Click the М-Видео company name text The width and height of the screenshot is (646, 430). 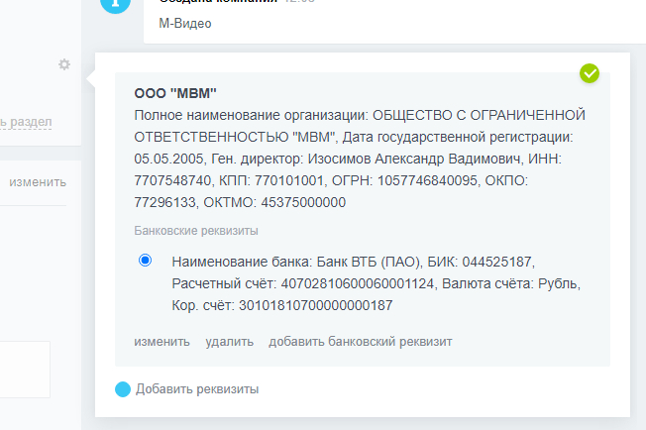[x=185, y=24]
